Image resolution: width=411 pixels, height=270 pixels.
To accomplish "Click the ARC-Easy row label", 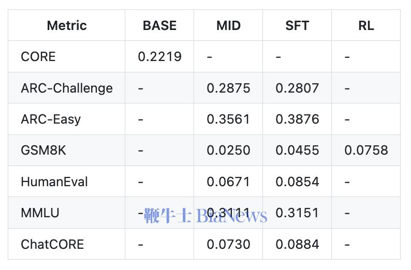I will point(51,119).
